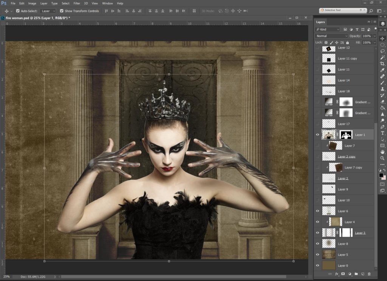Click the delete layer trash icon
Image resolution: width=387 pixels, height=281 pixels.
369,274
